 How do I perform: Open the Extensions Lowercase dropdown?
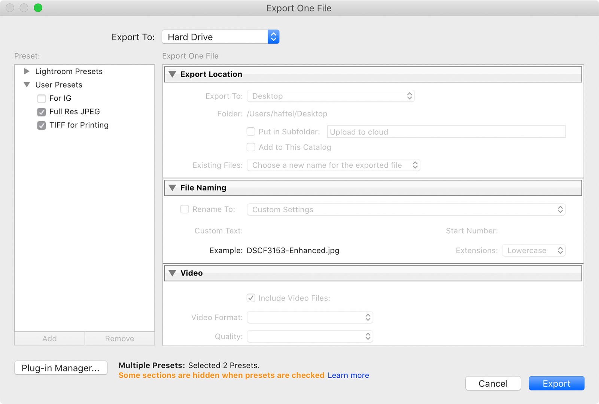[x=533, y=250]
